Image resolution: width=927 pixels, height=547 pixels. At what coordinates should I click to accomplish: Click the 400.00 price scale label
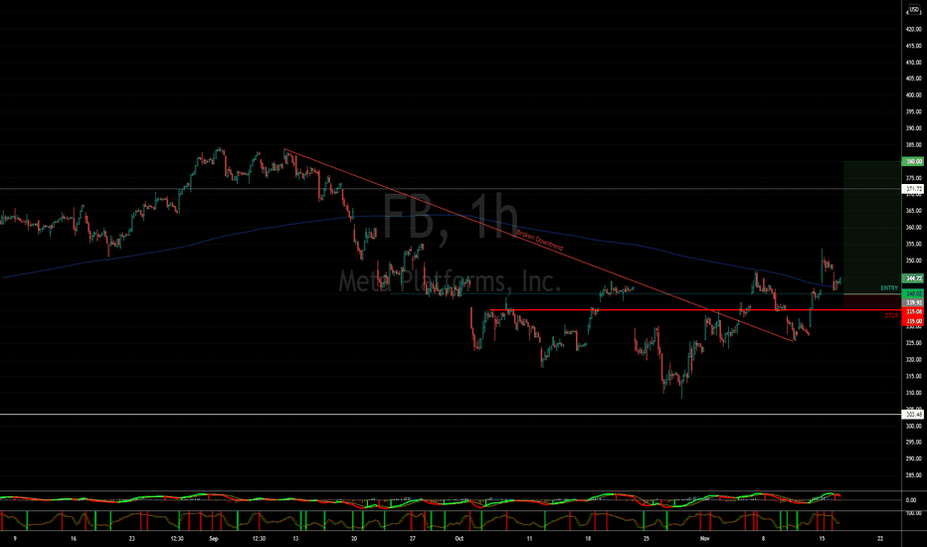[x=914, y=95]
